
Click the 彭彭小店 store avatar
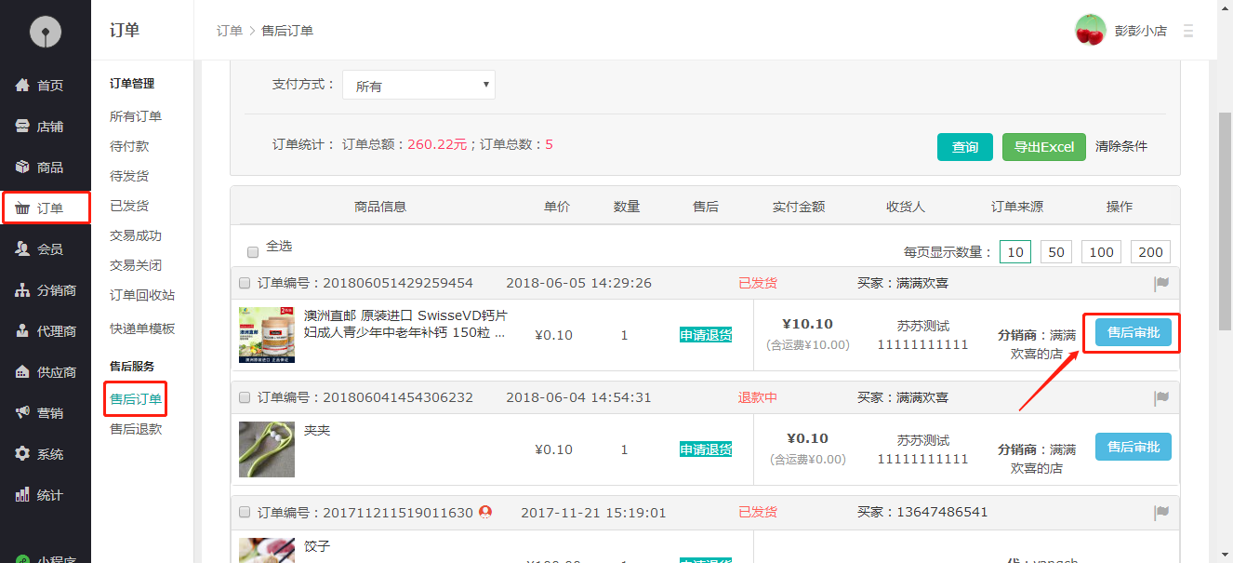tap(1089, 29)
